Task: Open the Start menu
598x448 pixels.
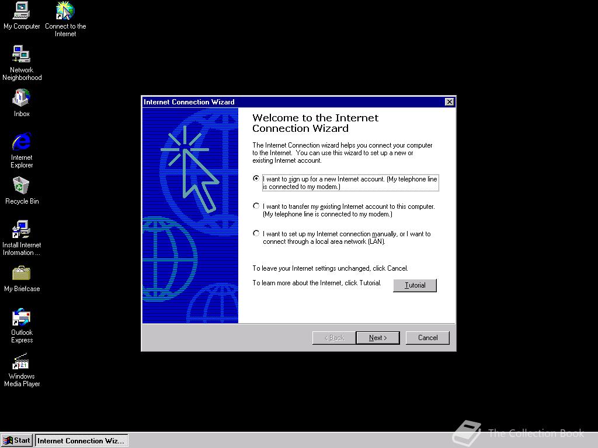Action: click(17, 441)
